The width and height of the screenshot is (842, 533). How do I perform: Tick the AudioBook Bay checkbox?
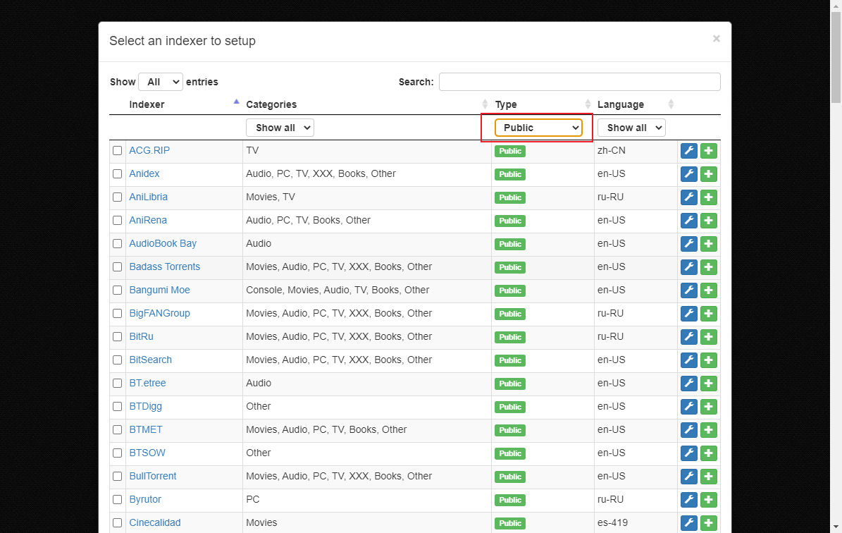(x=117, y=243)
